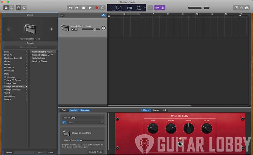Toggle the Catch playhead filter button
The height and width of the screenshot is (155, 253).
coord(104,15)
